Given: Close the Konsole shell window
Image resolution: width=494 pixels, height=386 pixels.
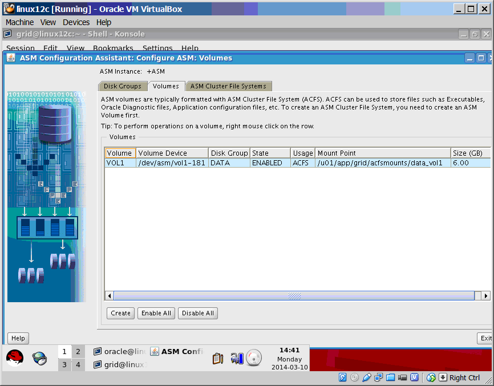Looking at the screenshot, I should click(x=486, y=34).
